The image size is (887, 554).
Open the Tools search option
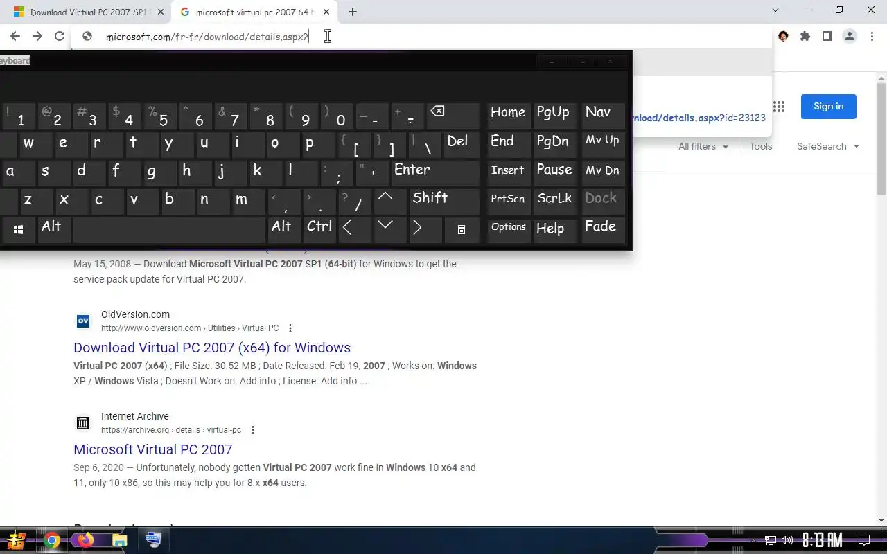coord(761,146)
